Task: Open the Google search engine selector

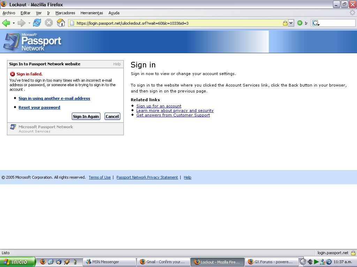Action: click(x=316, y=23)
